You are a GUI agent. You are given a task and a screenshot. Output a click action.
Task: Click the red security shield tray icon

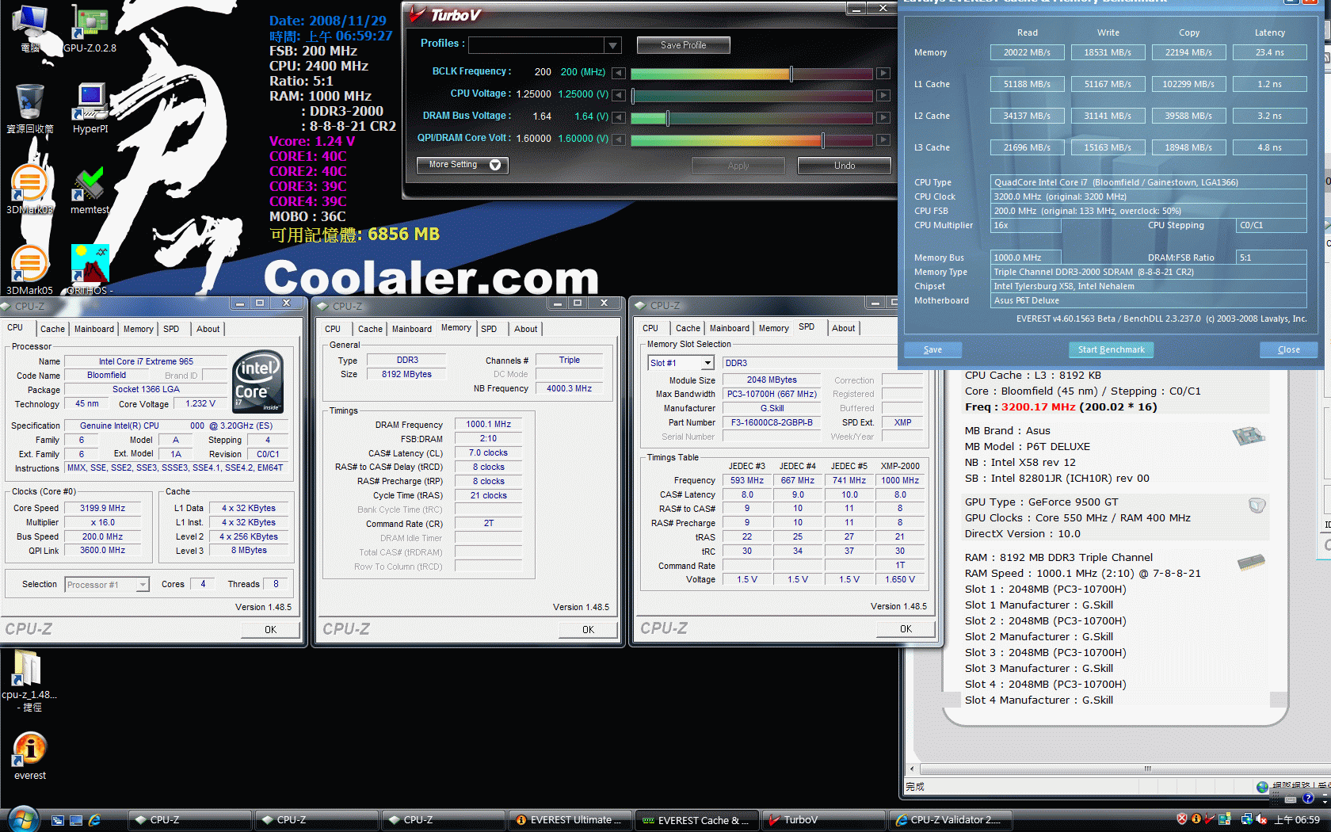1182,819
